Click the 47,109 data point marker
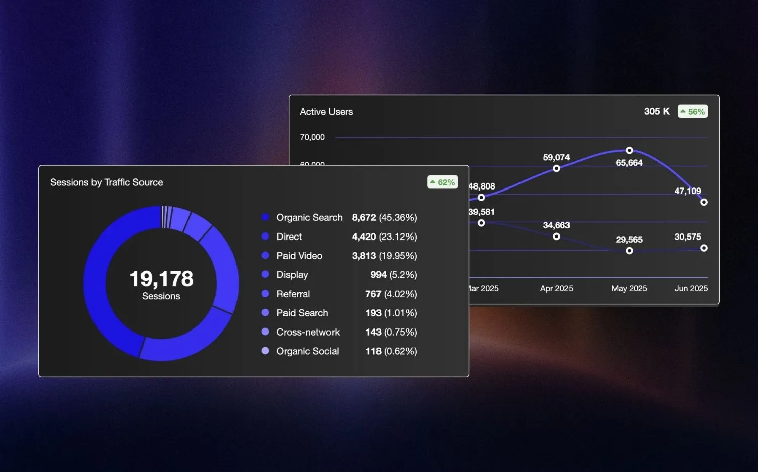Image resolution: width=758 pixels, height=472 pixels. 704,202
